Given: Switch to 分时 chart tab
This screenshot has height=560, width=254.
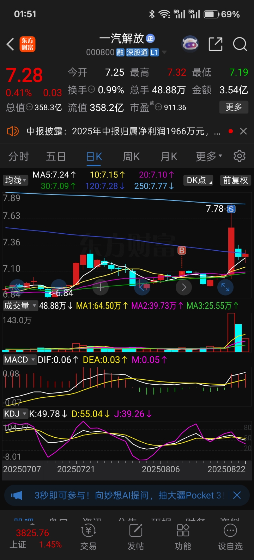Looking at the screenshot, I should 18,157.
